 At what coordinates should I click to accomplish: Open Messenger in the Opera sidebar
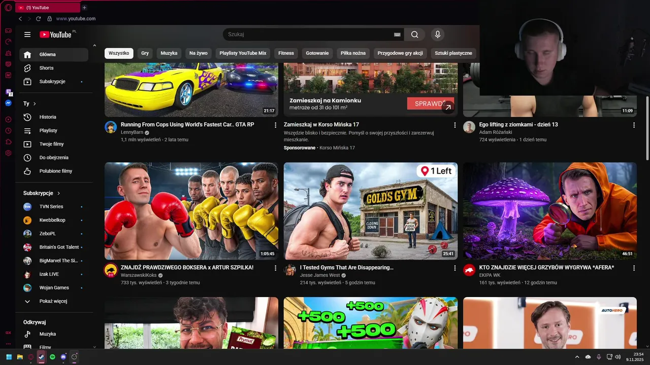pyautogui.click(x=8, y=103)
